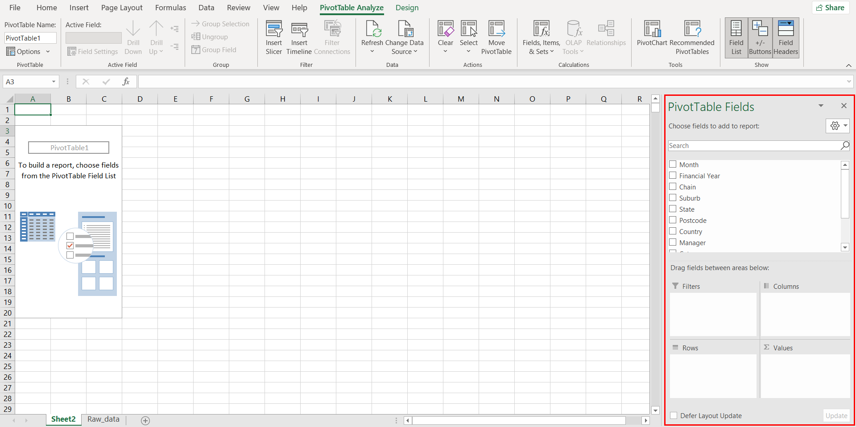Open the Design tab
This screenshot has height=427, width=856.
click(407, 8)
